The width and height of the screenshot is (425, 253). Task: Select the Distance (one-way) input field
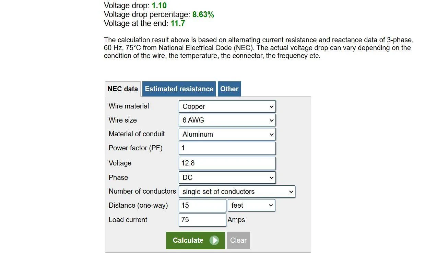(x=202, y=205)
